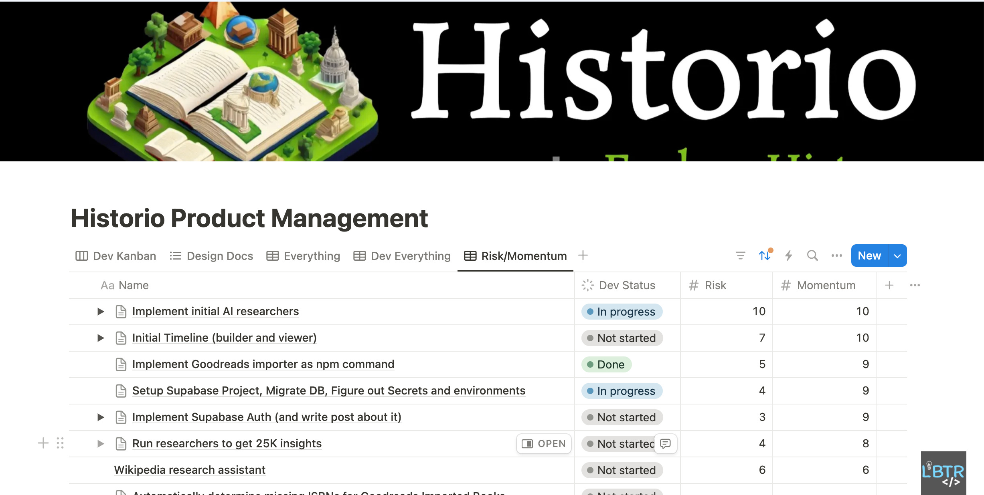Open the filter icon in the toolbar

740,256
